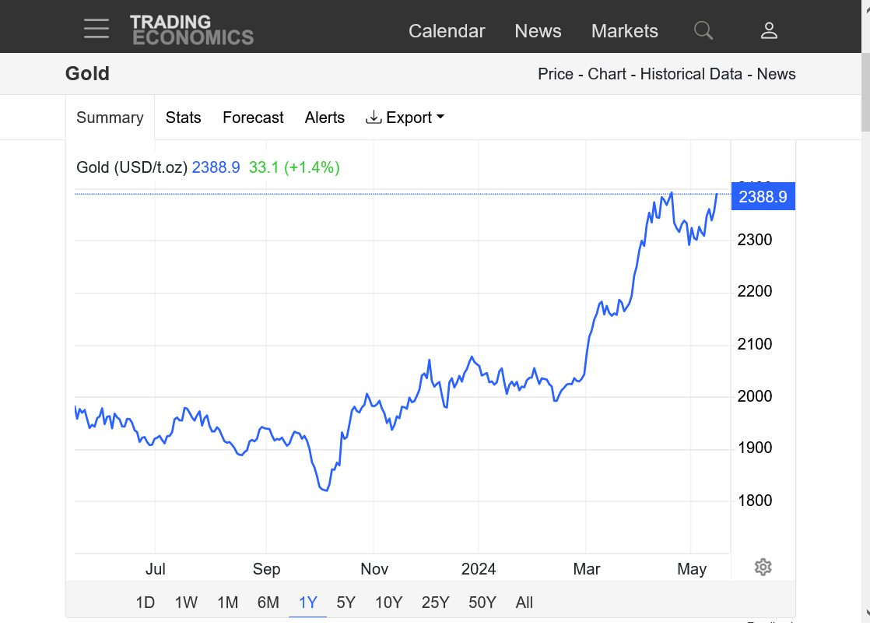Open chart settings gear icon
Image resolution: width=870 pixels, height=629 pixels.
pos(763,567)
